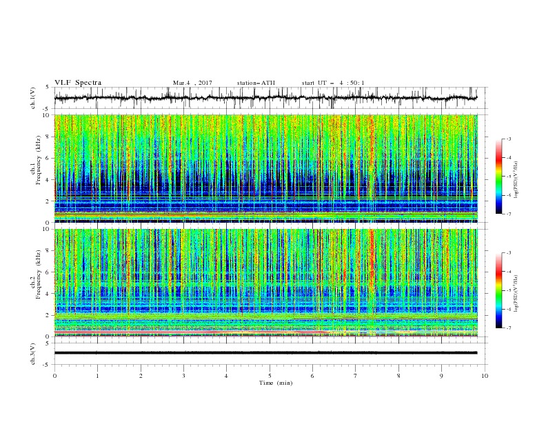
Task: Click time axis tick label "7"
Action: click(356, 376)
